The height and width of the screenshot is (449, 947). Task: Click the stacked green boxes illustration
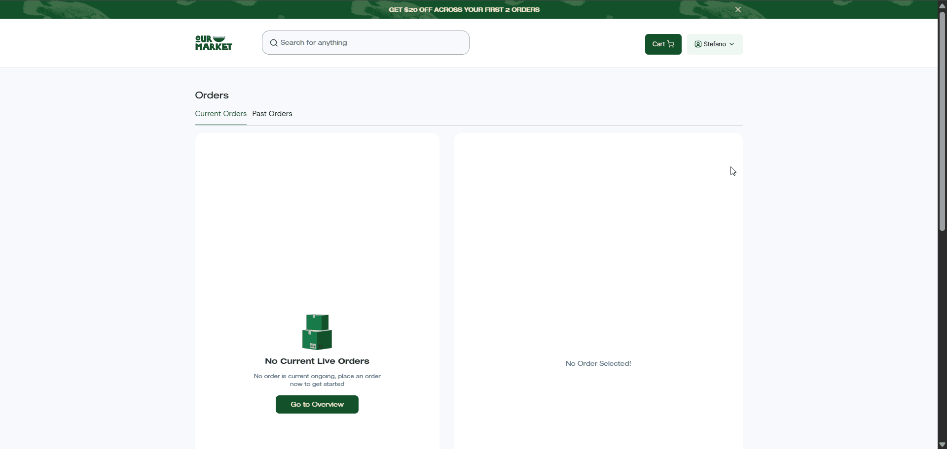click(317, 332)
